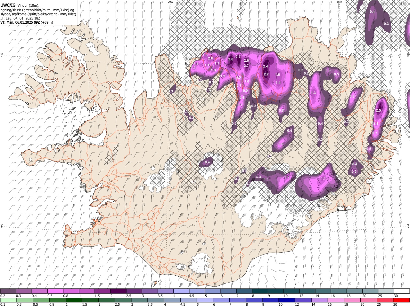Screen dimensions: 410x307
Task: Click the dark teal 8–9 swatch in the top row
Action: point(260,291)
